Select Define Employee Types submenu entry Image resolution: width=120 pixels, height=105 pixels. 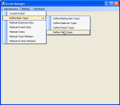68,23
